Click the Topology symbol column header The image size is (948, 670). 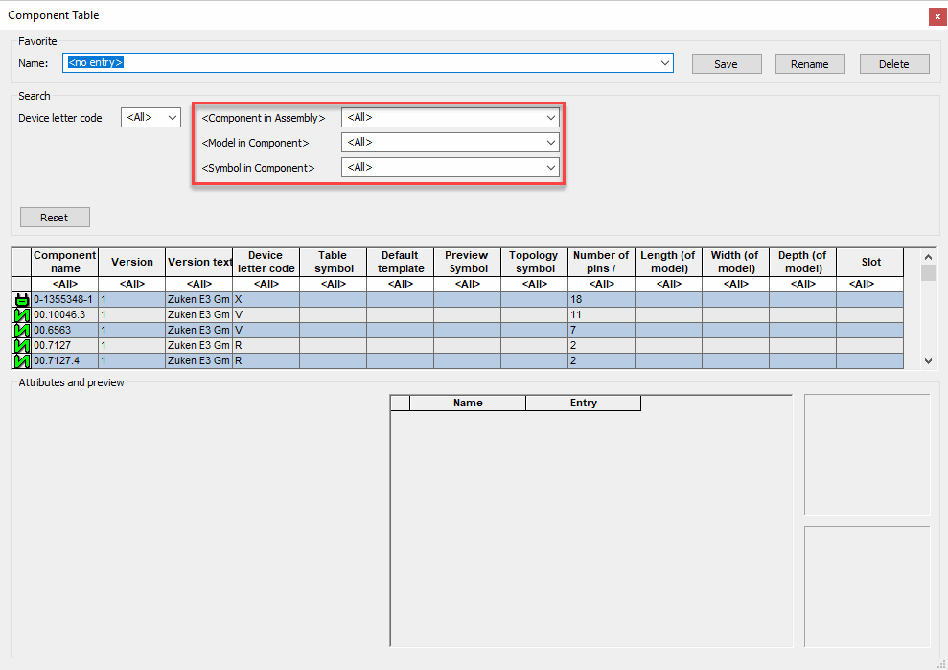tap(535, 262)
